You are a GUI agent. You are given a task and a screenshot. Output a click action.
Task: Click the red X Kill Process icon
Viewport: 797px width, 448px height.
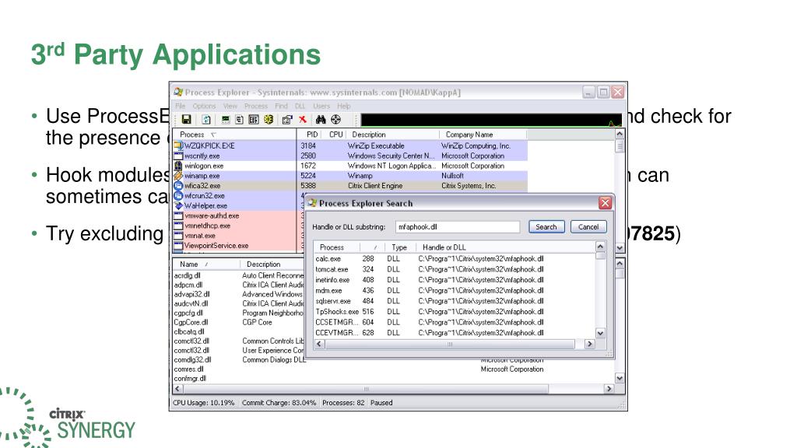point(303,119)
